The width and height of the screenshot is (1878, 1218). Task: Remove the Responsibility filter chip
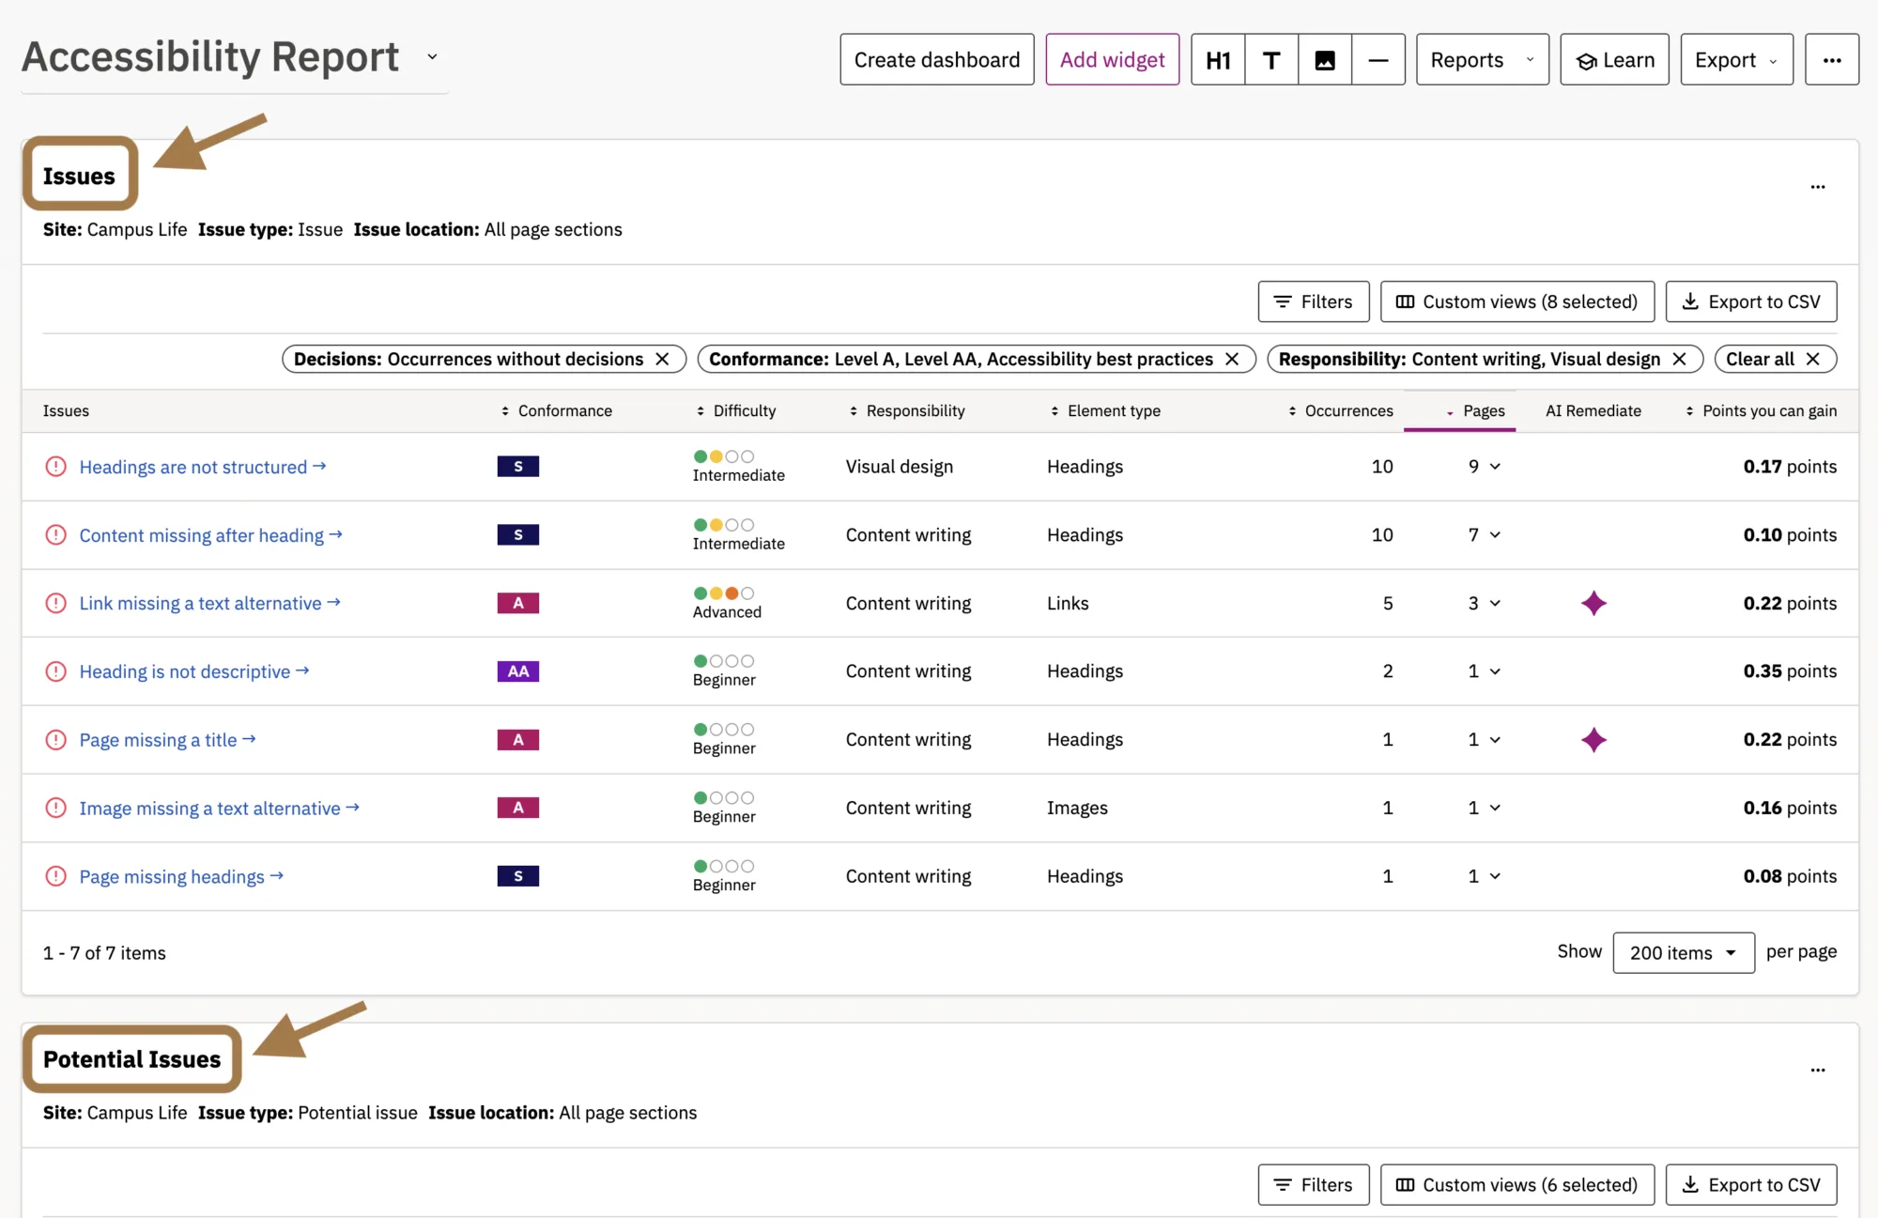[x=1680, y=359]
